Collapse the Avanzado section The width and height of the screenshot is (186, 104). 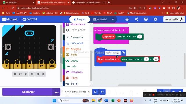(x=77, y=38)
